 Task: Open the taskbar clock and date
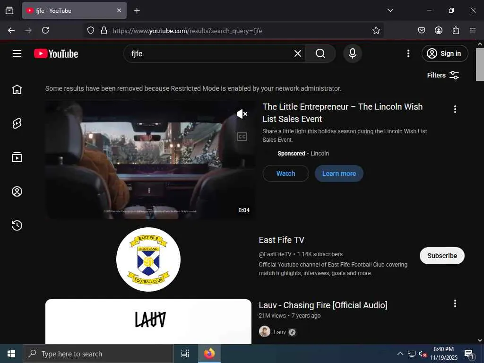[444, 354]
